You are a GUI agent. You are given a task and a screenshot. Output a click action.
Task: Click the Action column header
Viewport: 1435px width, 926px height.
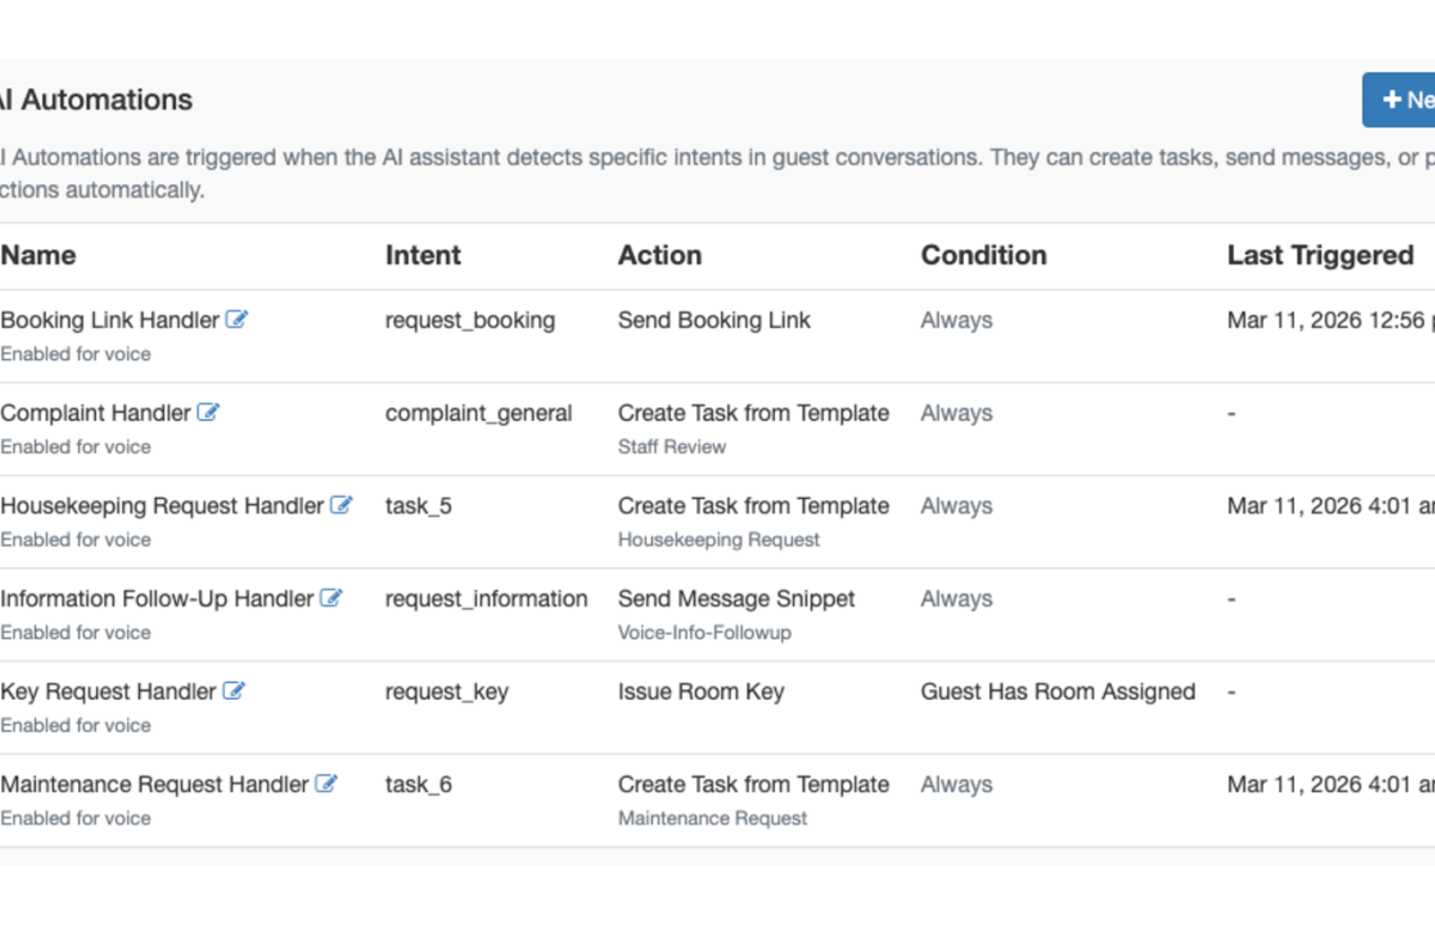[659, 255]
